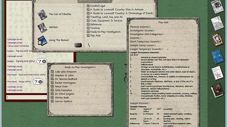227x127 pixels.
Task: Open the Credits/Legal entry box
Action: (x=88, y=6)
